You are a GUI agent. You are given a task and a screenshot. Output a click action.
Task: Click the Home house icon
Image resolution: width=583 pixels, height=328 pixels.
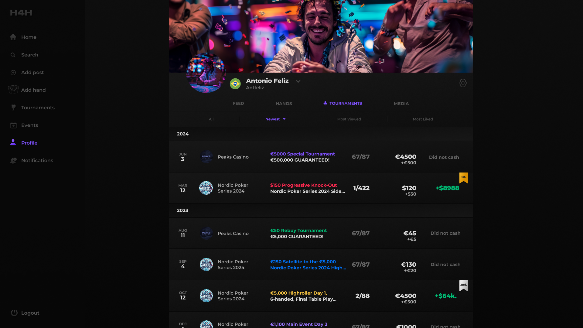pyautogui.click(x=13, y=37)
